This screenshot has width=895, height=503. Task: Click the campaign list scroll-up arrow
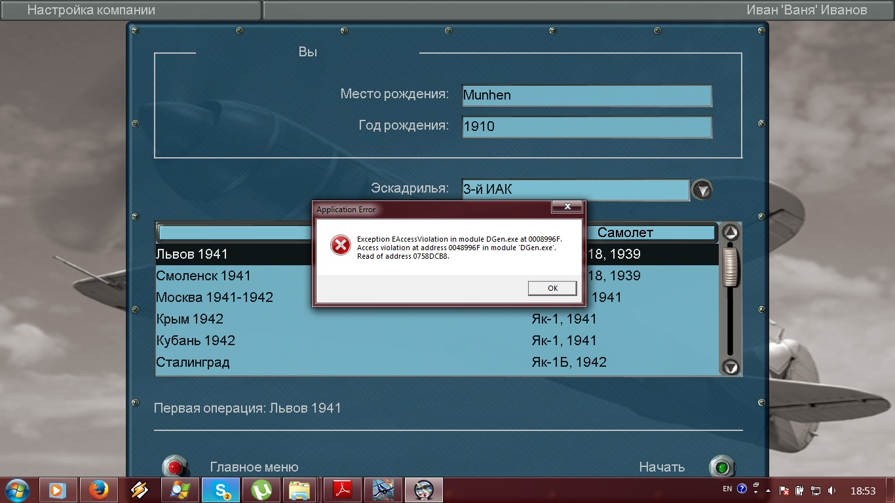[x=731, y=233]
